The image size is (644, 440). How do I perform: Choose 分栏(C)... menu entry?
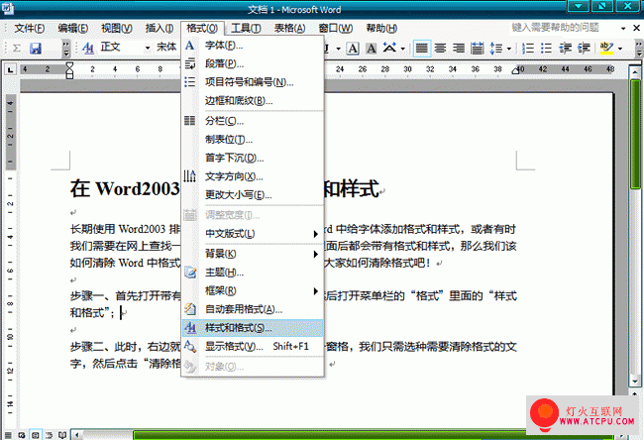[x=253, y=121]
